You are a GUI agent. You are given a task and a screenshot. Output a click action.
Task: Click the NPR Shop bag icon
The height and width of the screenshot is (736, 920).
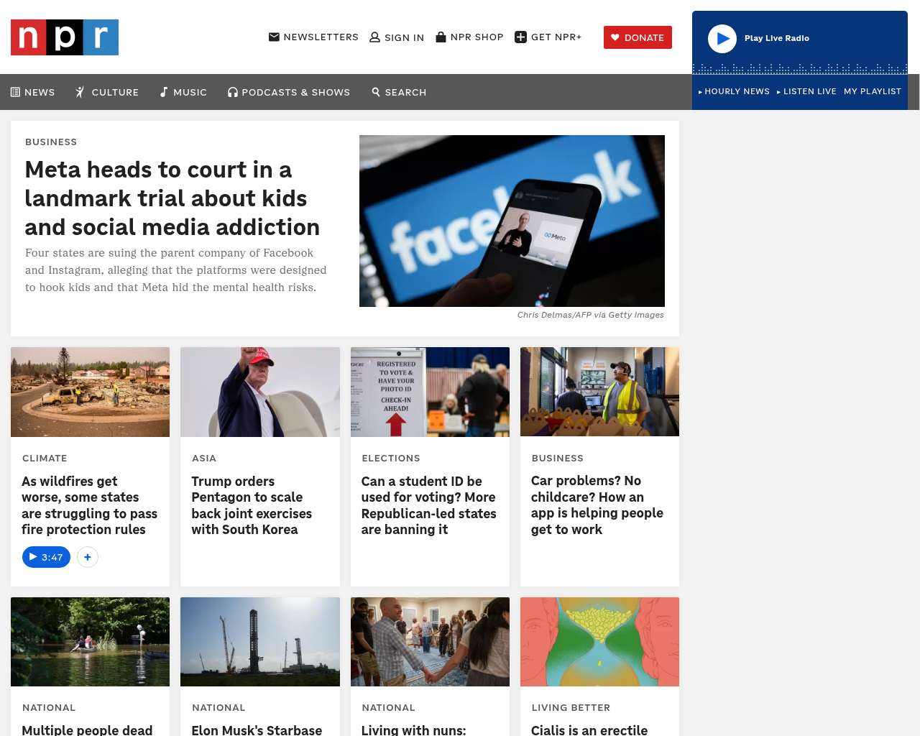point(441,37)
